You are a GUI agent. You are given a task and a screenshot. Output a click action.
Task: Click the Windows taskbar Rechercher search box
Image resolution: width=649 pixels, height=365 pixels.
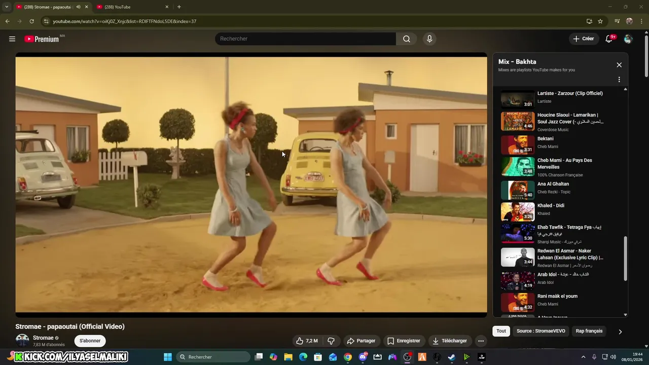212,357
